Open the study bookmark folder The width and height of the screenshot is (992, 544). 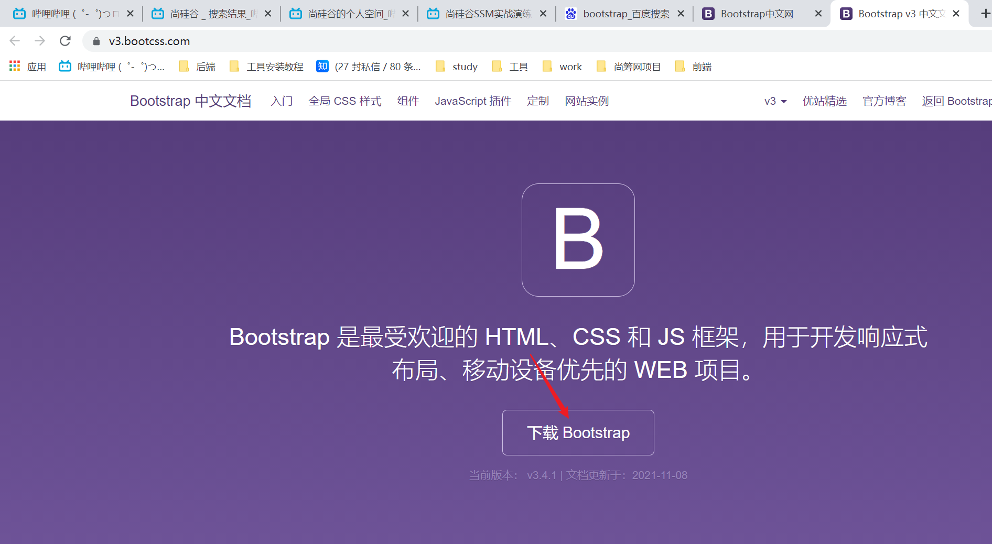point(457,67)
